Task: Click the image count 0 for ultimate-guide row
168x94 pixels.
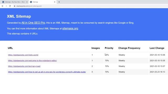Action: 92,72
